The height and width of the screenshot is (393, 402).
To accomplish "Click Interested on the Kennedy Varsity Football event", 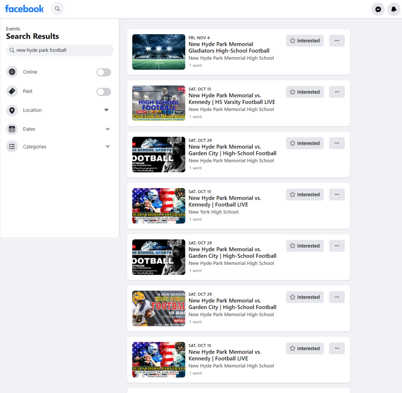I will coord(305,92).
